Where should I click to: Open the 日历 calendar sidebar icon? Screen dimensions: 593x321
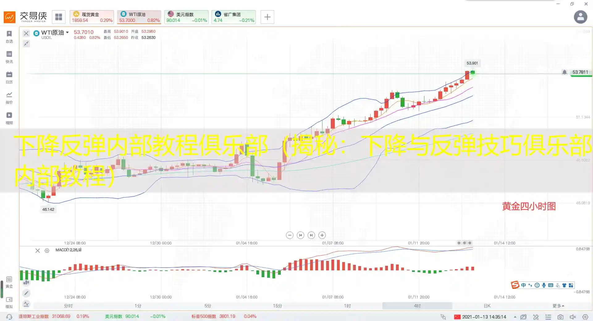(x=9, y=77)
